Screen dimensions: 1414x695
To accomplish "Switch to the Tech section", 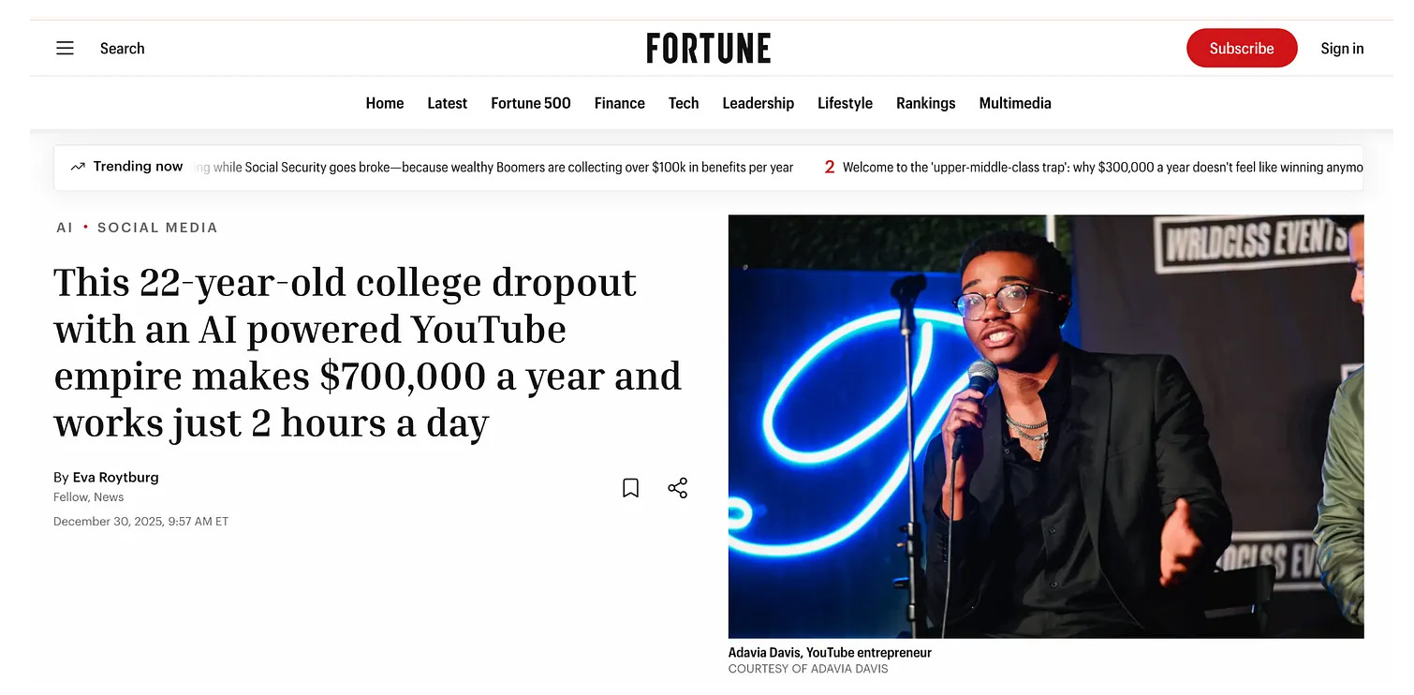I will coord(684,103).
